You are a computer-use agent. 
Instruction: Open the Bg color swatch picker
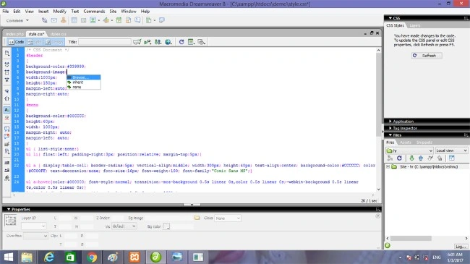pos(166,226)
